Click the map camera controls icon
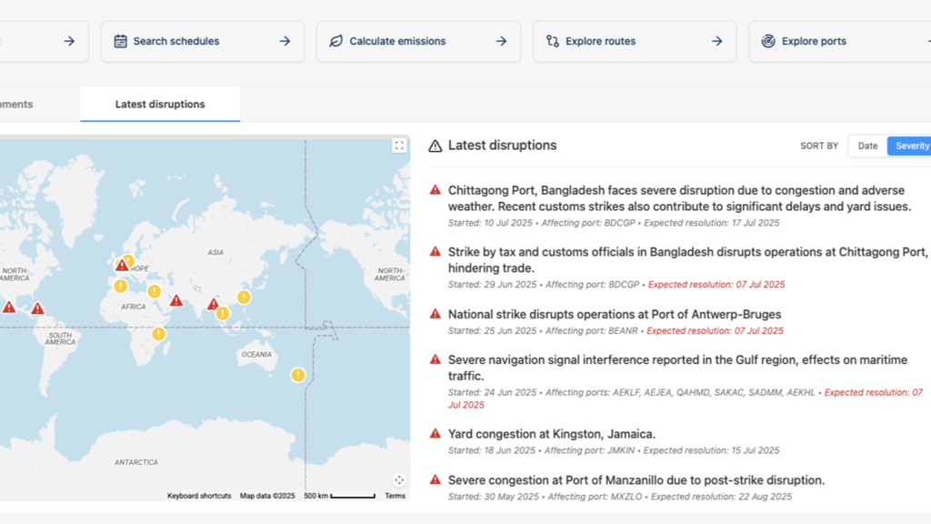This screenshot has width=931, height=524. click(399, 480)
